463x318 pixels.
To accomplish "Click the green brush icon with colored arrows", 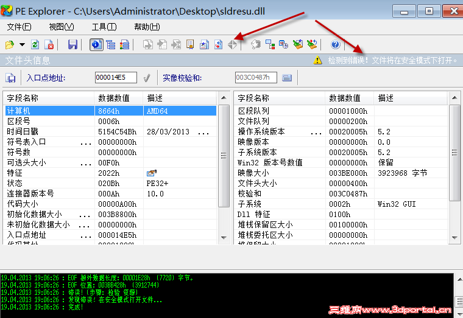I will click(312, 45).
